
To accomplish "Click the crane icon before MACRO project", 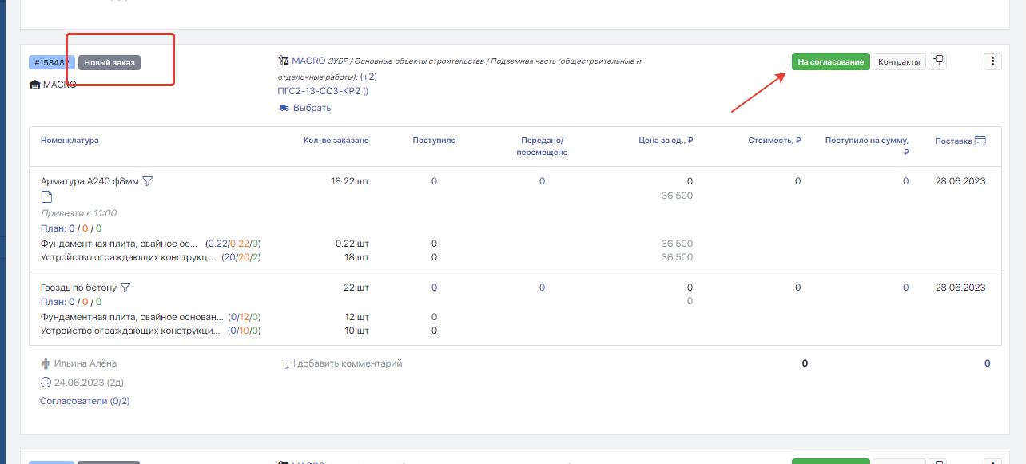I will click(283, 61).
